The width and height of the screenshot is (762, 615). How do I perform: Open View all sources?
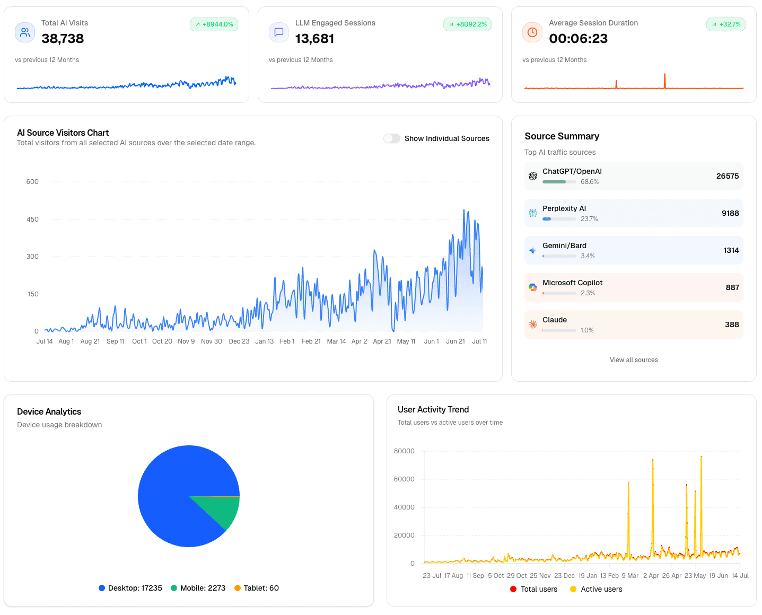pos(634,359)
